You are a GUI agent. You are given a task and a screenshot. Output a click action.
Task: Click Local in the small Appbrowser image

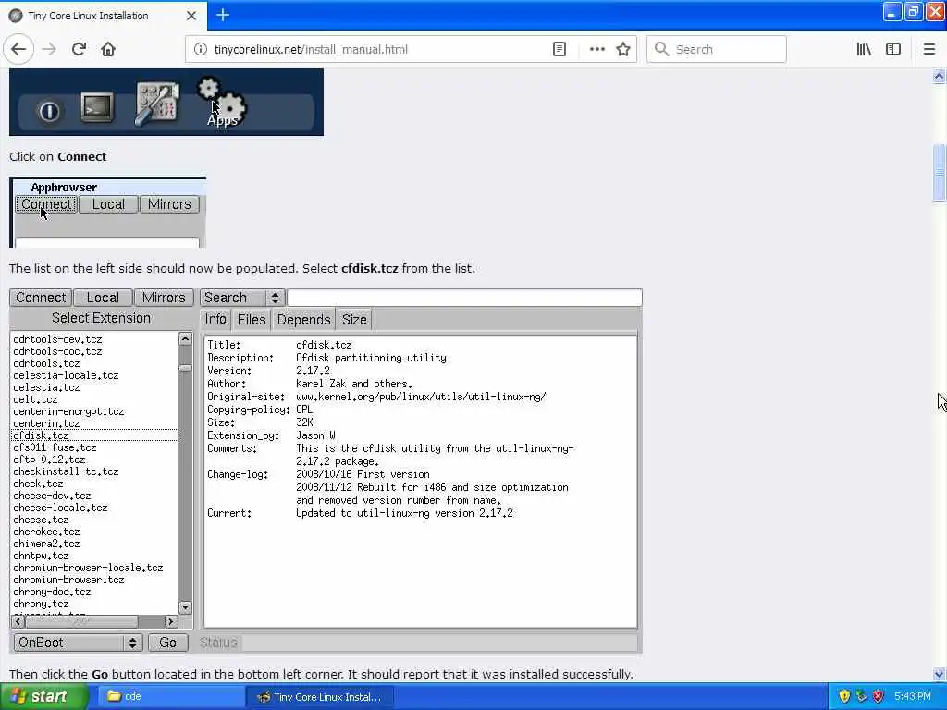click(108, 204)
